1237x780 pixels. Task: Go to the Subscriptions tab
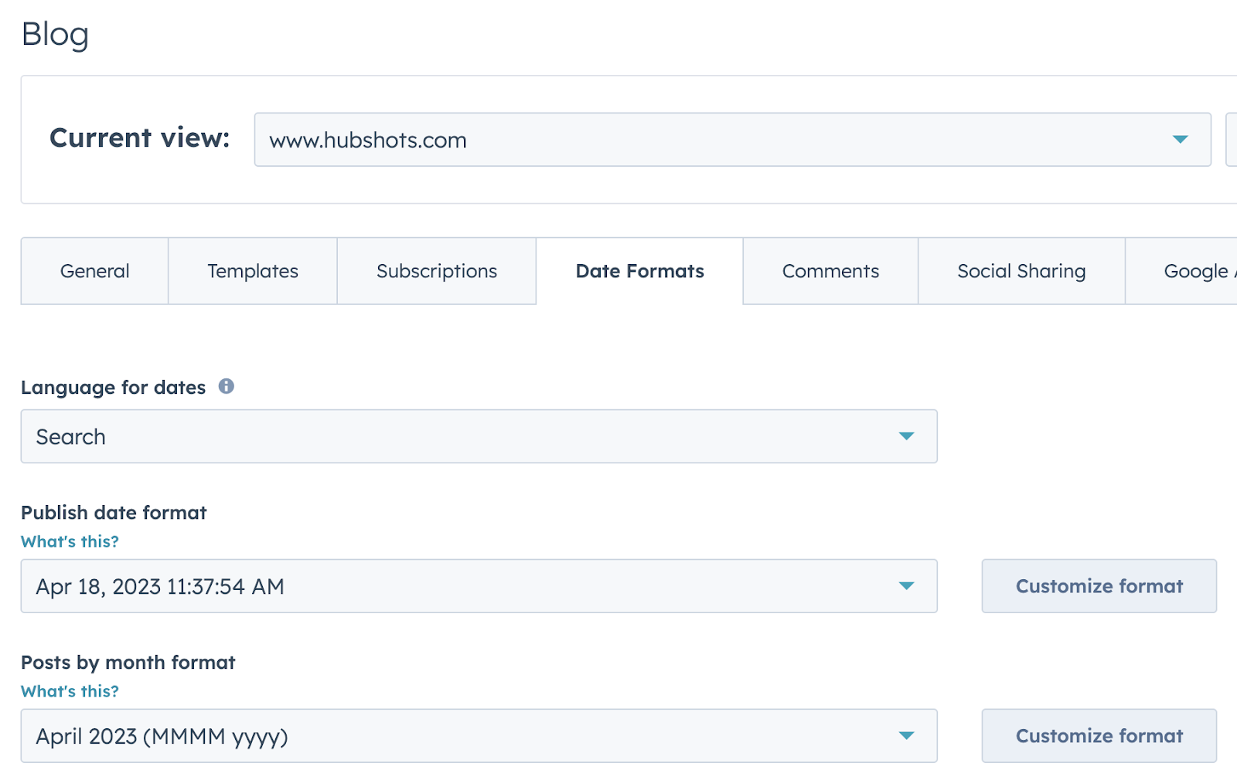click(x=436, y=271)
